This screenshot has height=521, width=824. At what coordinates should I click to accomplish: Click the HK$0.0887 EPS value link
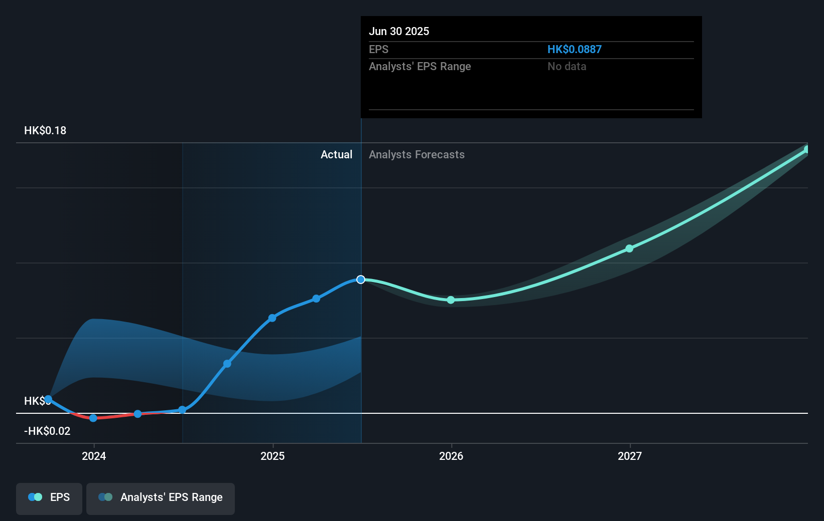pos(574,49)
